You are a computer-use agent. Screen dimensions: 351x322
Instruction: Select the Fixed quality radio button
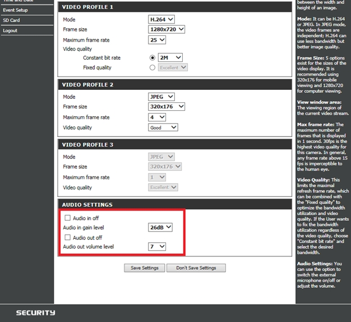click(152, 67)
